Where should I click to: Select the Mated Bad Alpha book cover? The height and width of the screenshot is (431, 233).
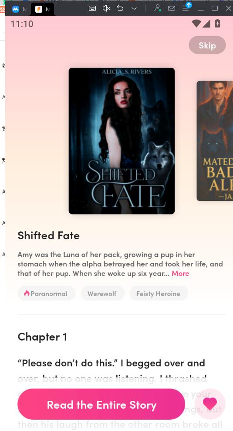(x=215, y=141)
